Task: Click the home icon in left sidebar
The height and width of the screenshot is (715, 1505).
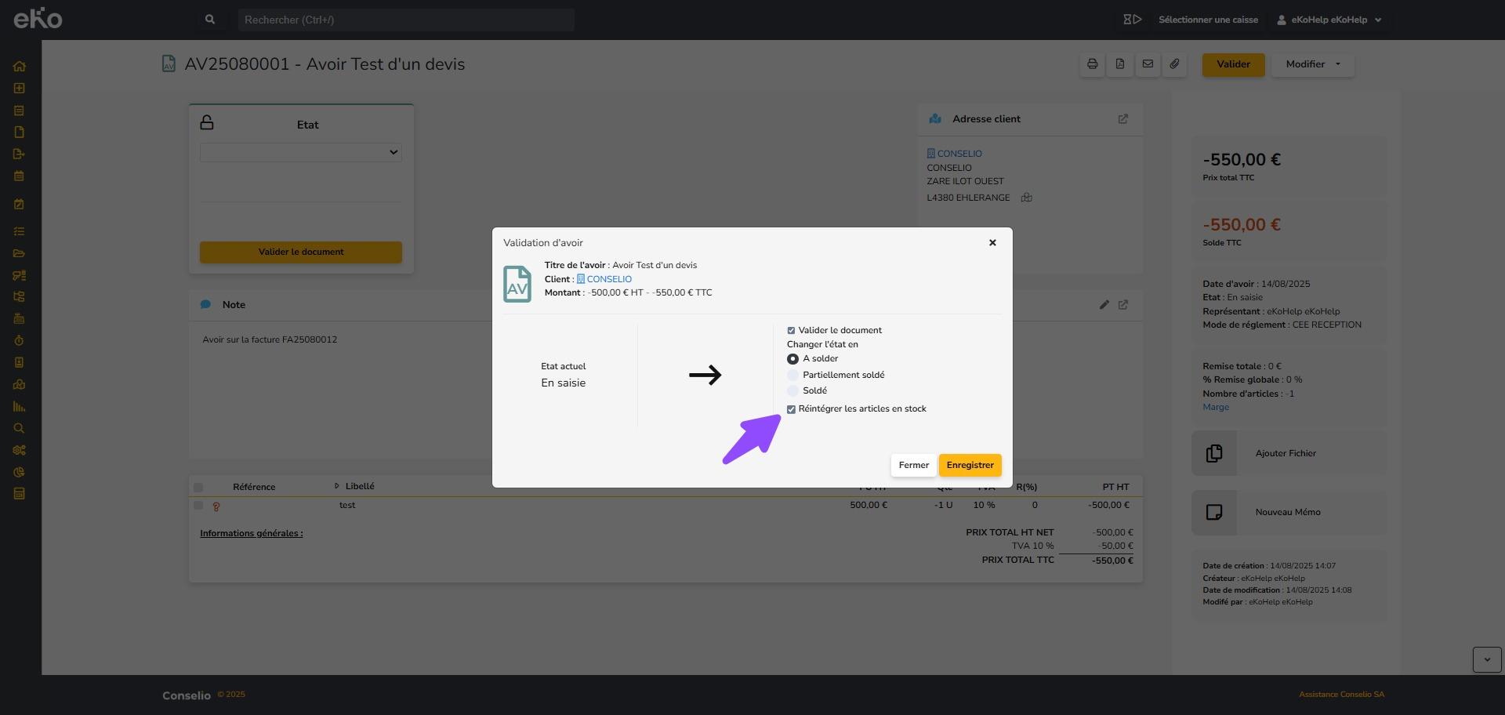Action: click(x=20, y=67)
